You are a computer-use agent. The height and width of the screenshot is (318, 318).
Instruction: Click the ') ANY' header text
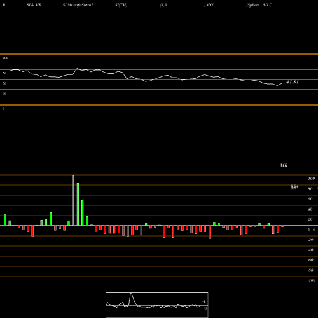click(209, 5)
